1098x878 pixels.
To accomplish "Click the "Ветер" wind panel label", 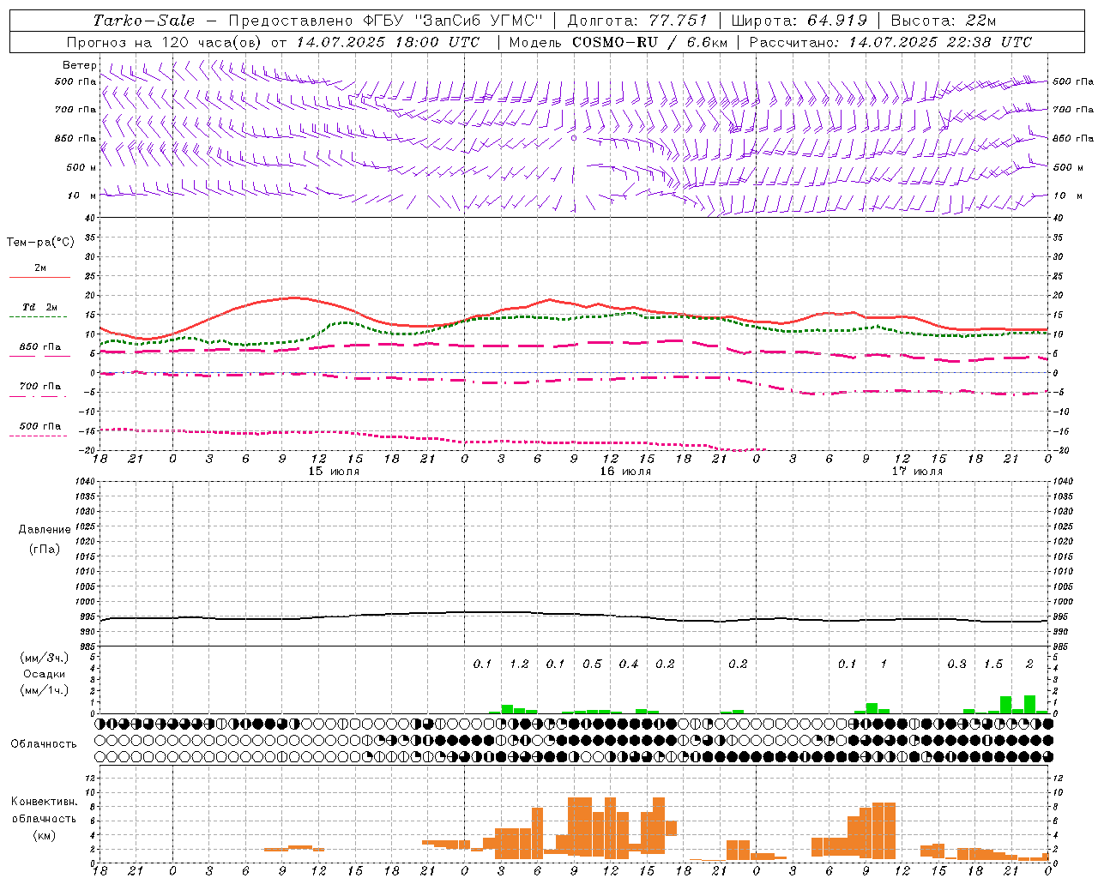I will pyautogui.click(x=79, y=65).
